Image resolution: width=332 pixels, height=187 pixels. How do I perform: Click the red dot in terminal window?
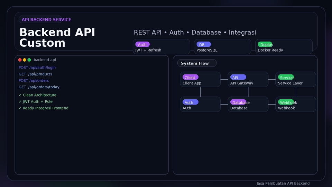click(x=20, y=60)
